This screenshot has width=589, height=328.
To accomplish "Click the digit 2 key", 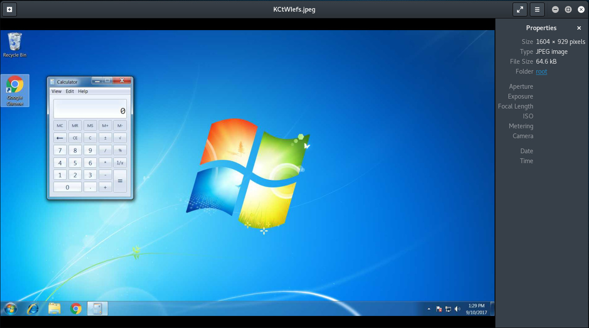I will click(x=75, y=175).
